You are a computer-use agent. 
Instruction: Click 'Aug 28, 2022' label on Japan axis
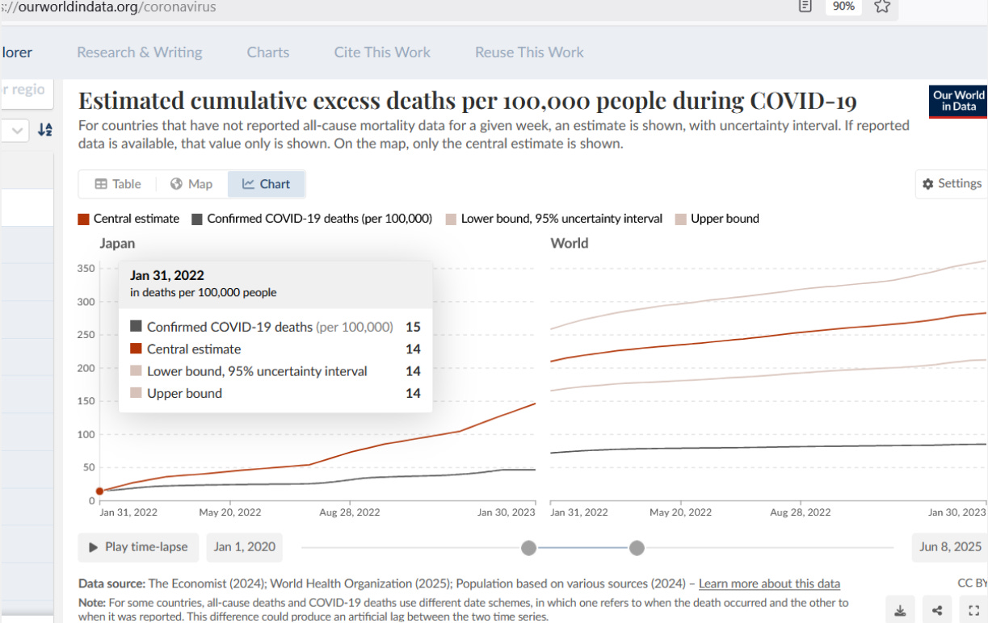tap(350, 512)
